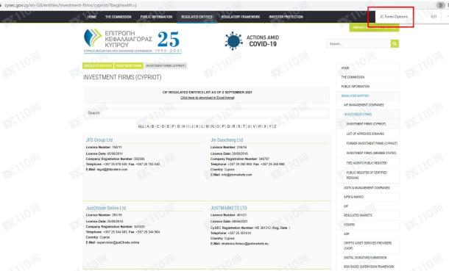Open HOME in the top navigation bar
This screenshot has width=449, height=271.
[x=91, y=17]
